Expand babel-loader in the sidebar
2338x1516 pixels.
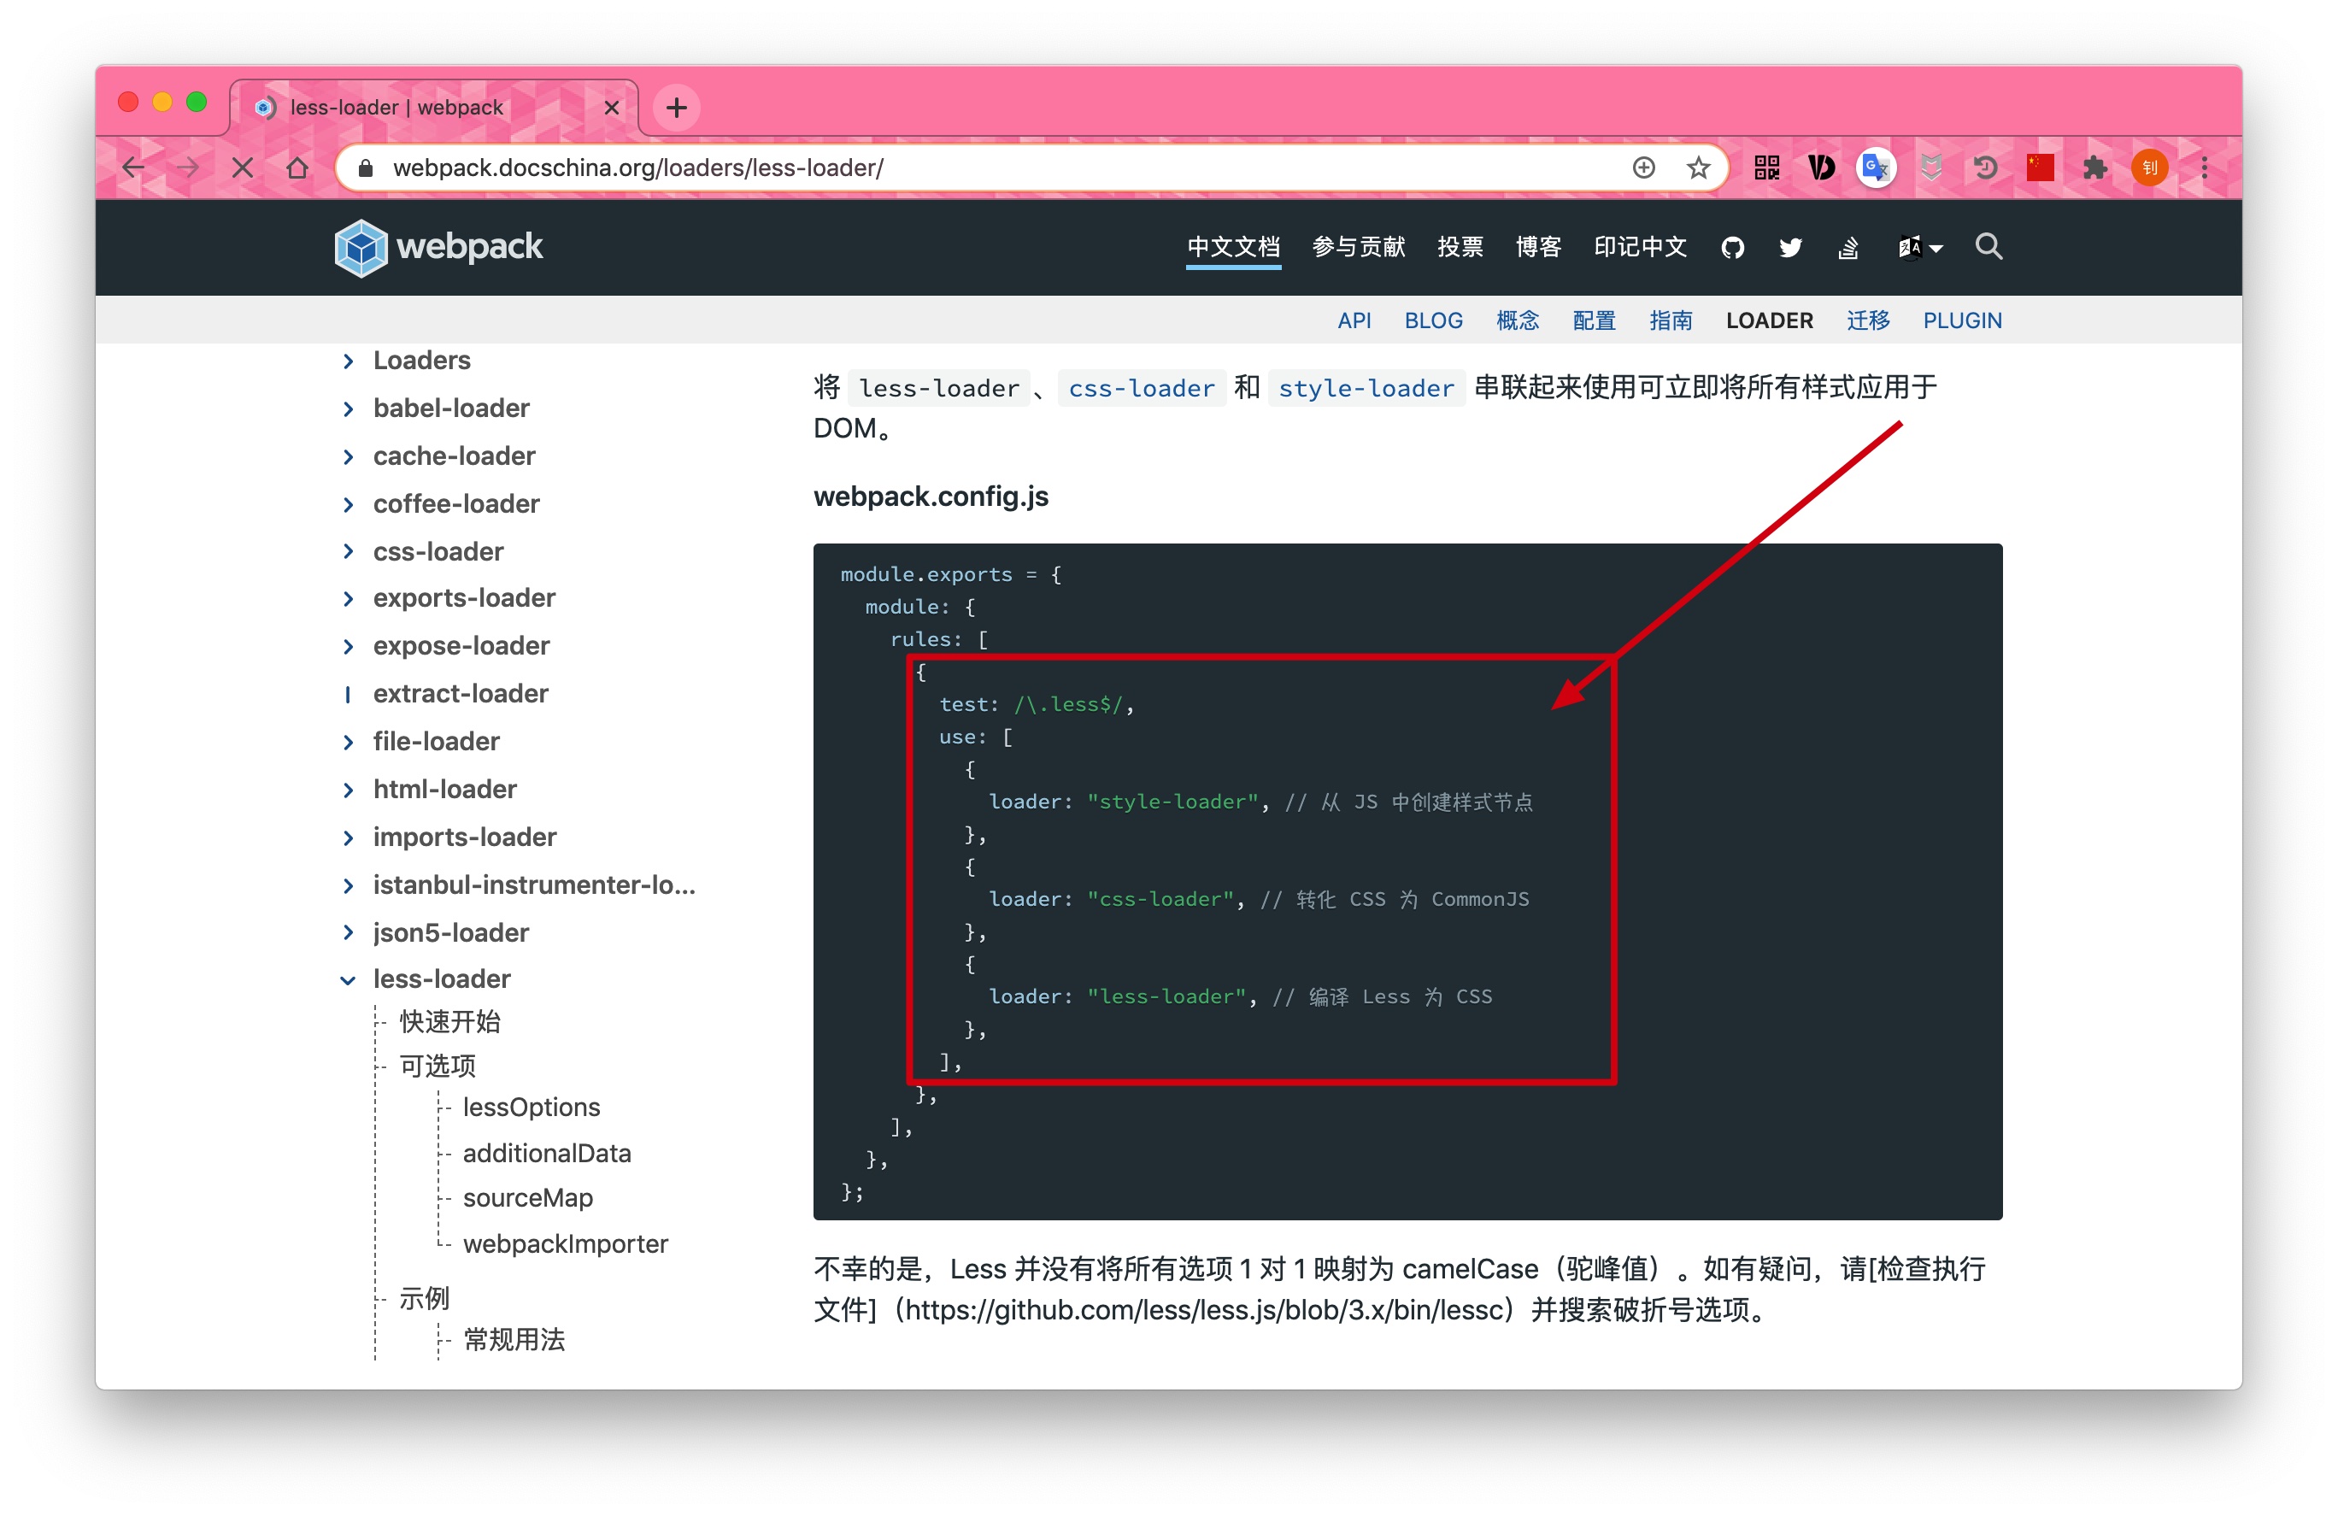coord(348,408)
